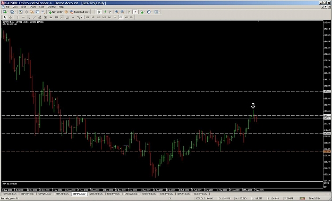The width and height of the screenshot is (332, 201).
Task: Click the connection status bars icon
Action: [303, 198]
